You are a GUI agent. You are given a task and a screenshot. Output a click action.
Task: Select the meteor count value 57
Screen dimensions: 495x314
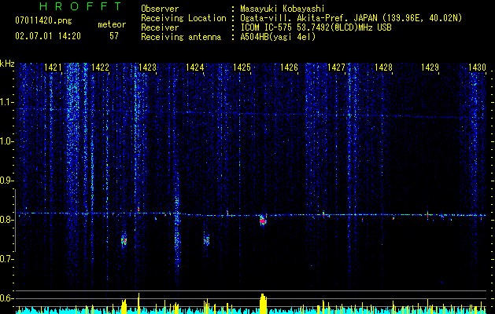tap(114, 36)
